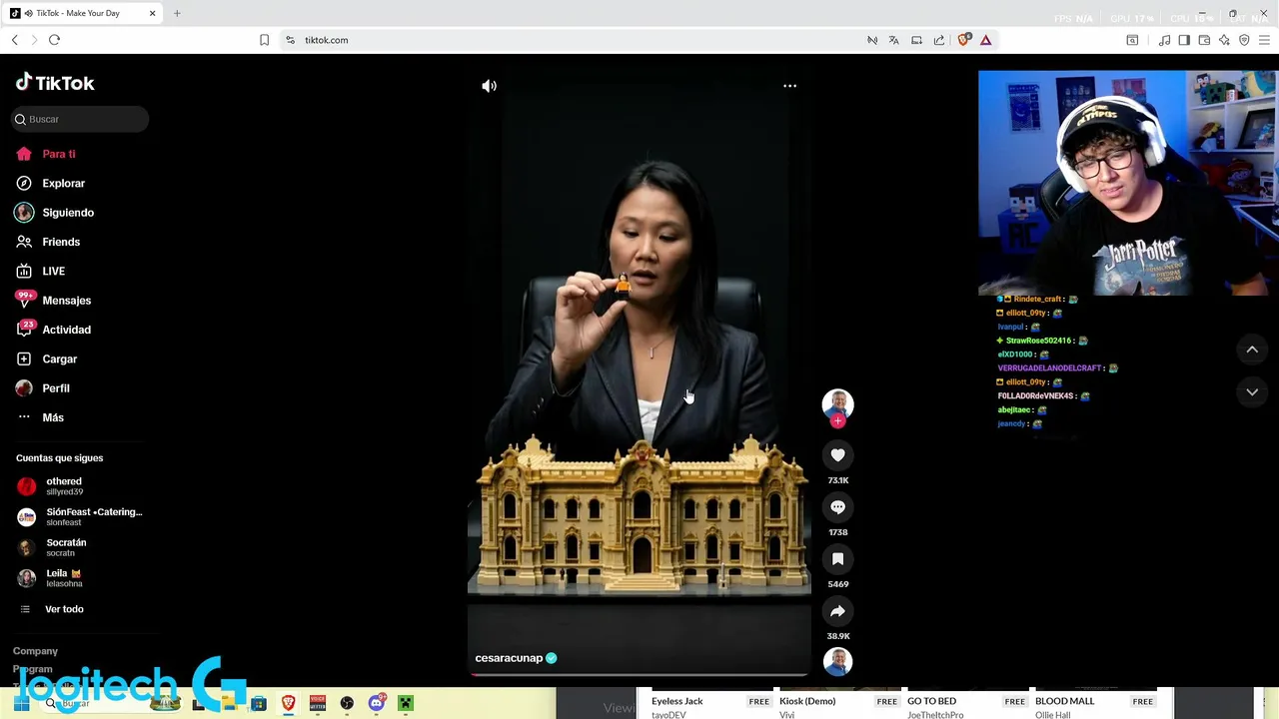Viewport: 1279px width, 719px height.
Task: Bookmark the video to favorites
Action: pyautogui.click(x=837, y=559)
